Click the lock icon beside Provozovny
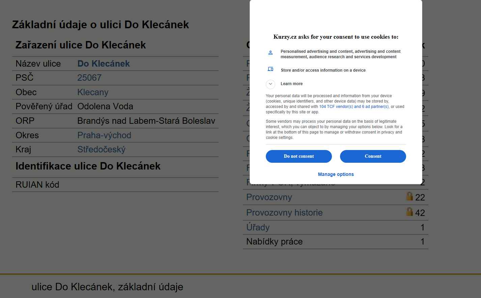481x298 pixels. tap(409, 196)
